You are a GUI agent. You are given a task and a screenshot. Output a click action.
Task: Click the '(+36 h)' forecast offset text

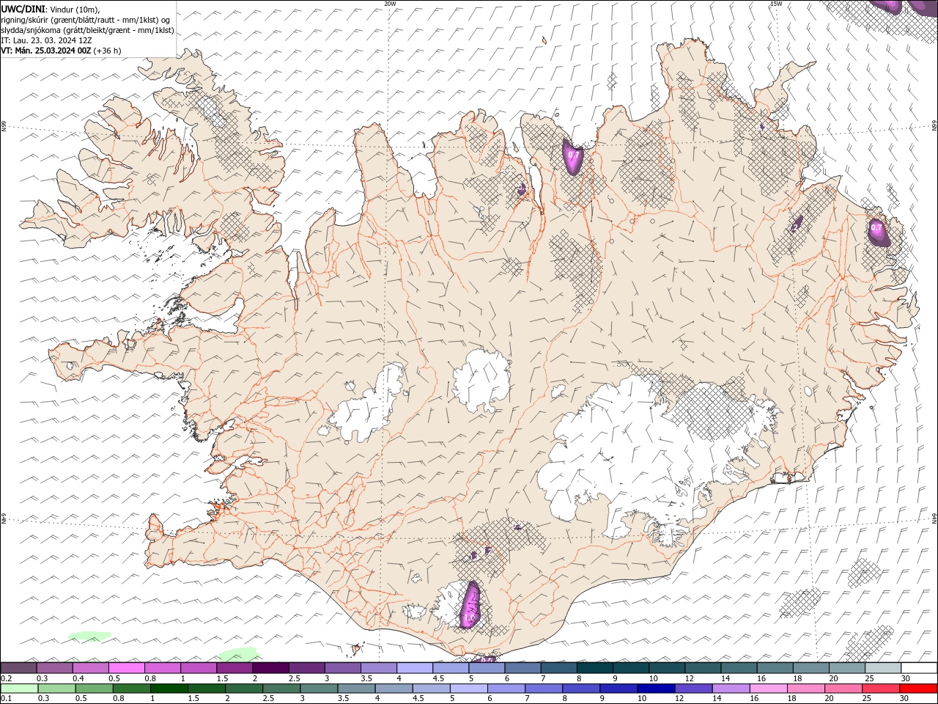point(107,51)
